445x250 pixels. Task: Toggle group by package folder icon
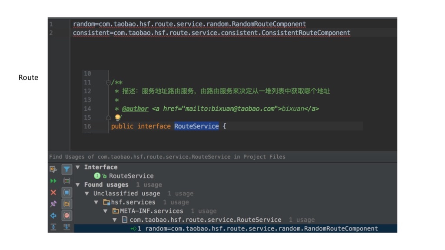pos(66,204)
